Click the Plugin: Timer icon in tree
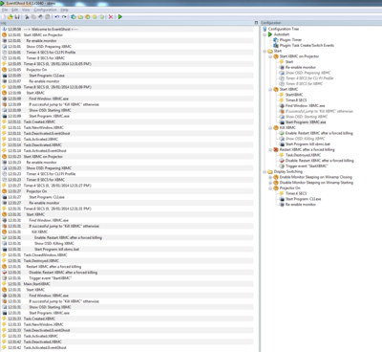382x352 pixels. tap(276, 40)
